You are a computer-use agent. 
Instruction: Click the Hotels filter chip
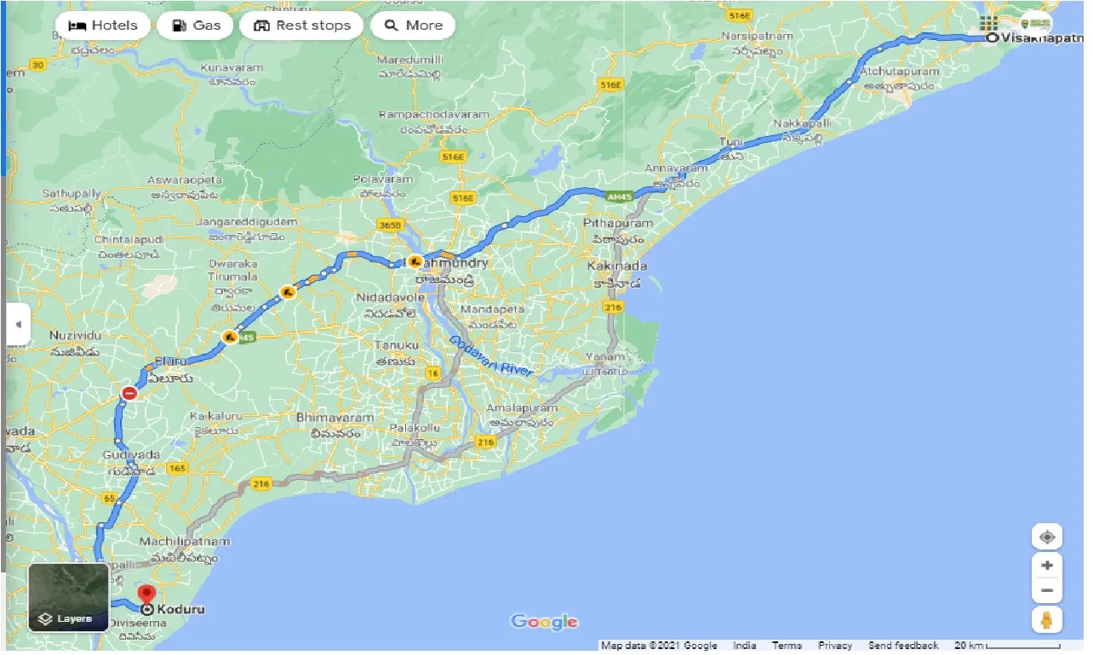102,26
